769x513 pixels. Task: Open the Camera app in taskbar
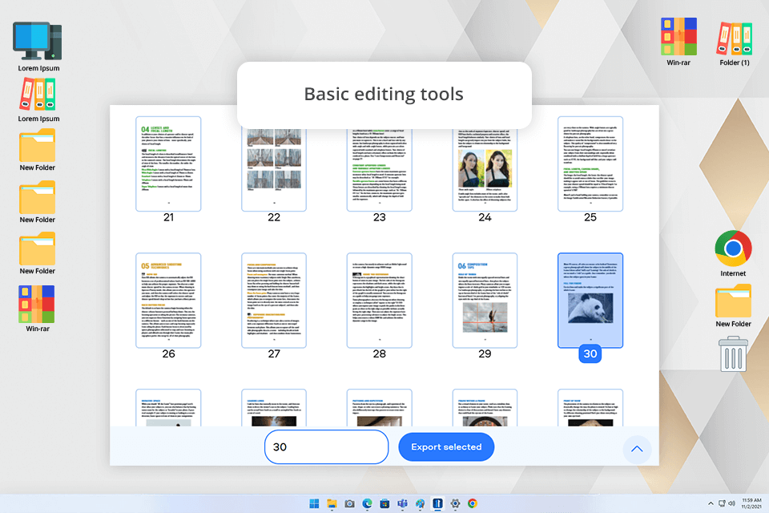350,503
